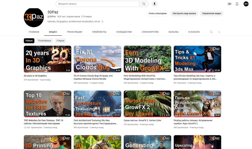The image size is (252, 149).
Task: Select Старые sort chip
Action: coord(60,41)
